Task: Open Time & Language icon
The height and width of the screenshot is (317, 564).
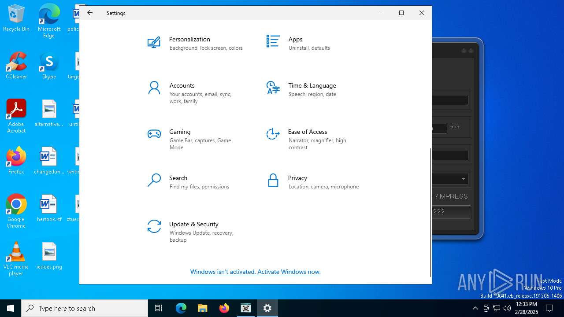Action: point(273,88)
